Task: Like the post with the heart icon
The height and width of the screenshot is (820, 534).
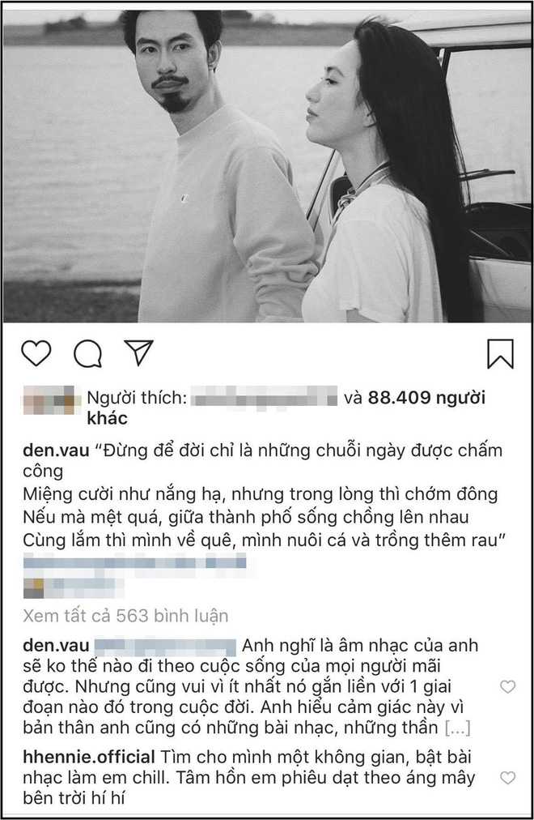Action: point(36,353)
